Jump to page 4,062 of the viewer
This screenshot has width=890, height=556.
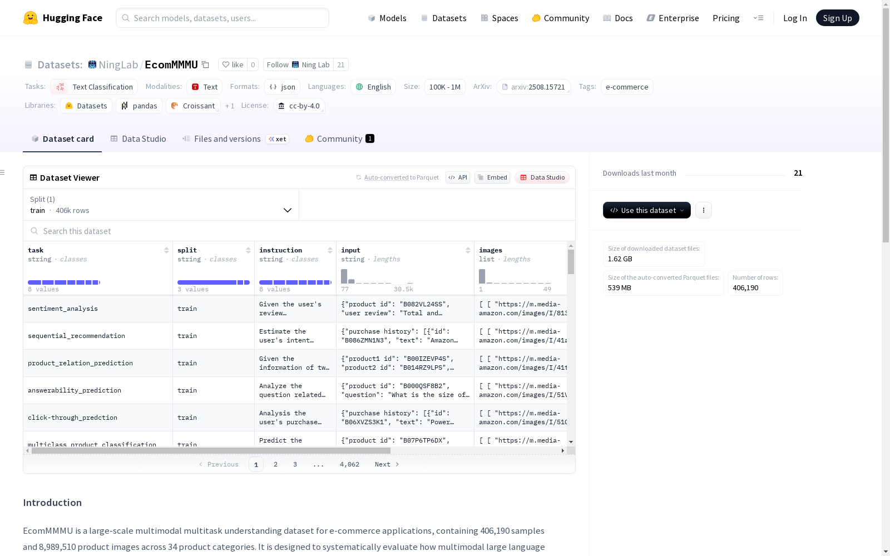click(349, 464)
